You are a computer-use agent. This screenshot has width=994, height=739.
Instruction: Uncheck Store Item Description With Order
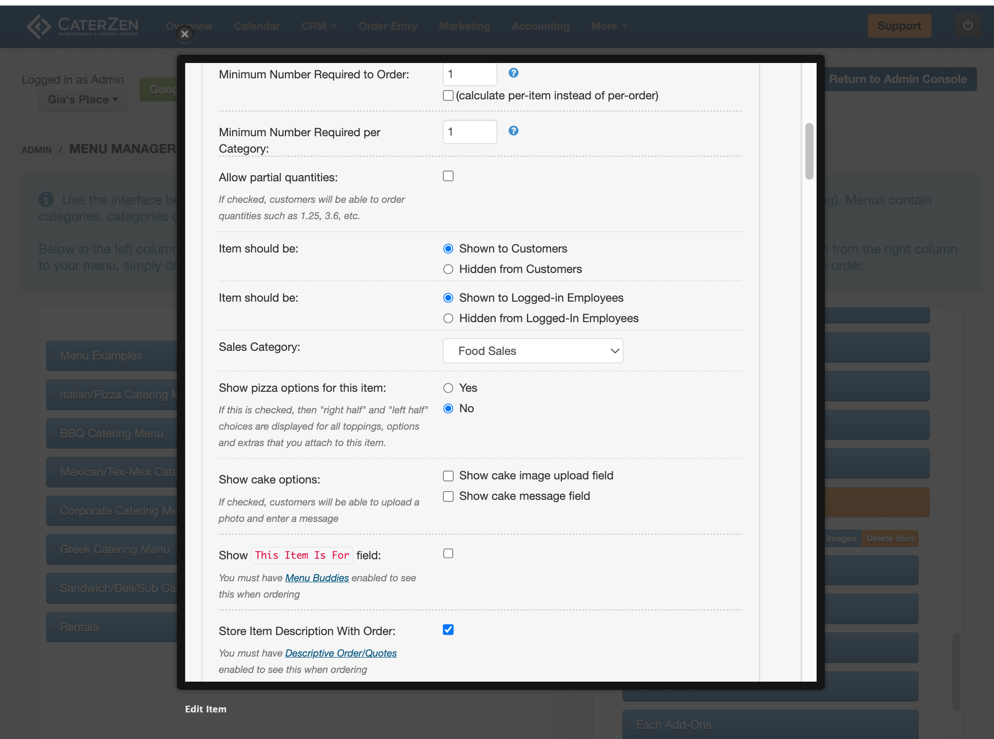448,630
